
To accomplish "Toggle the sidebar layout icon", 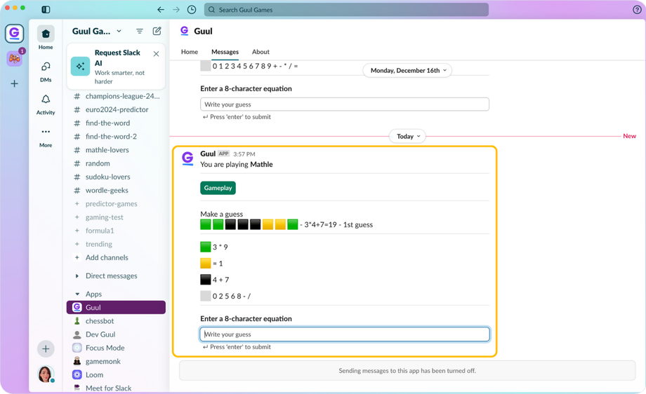I will pyautogui.click(x=46, y=9).
